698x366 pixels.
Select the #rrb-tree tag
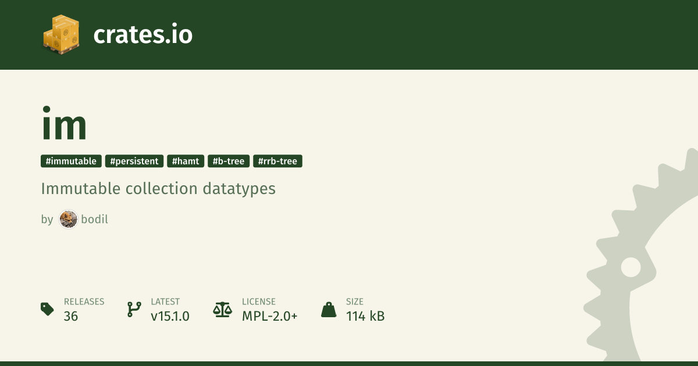277,161
